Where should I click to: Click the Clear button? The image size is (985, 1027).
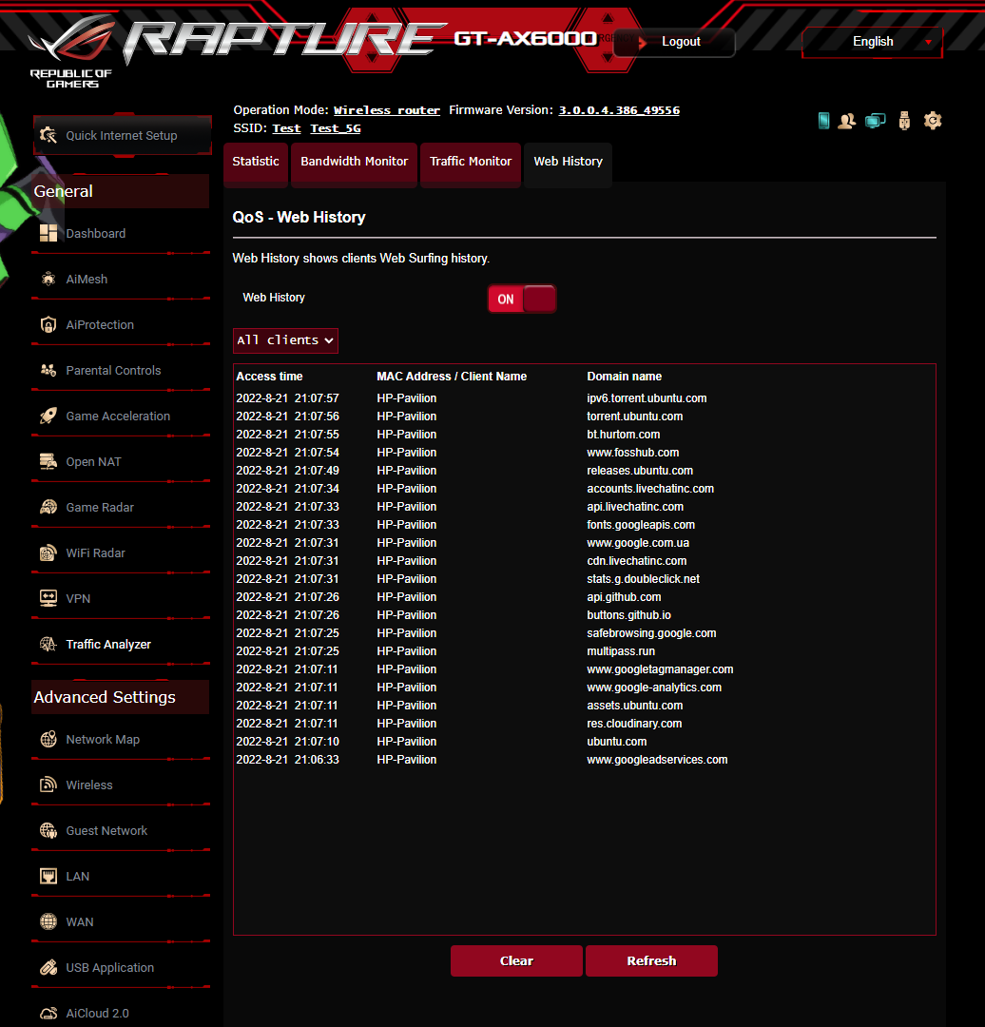[516, 960]
